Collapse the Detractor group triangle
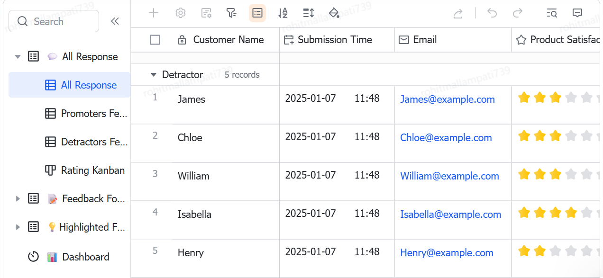 pyautogui.click(x=153, y=75)
